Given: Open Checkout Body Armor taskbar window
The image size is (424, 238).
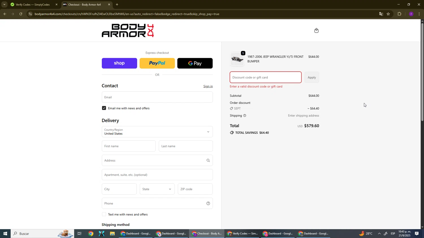Looking at the screenshot, I should point(207,233).
